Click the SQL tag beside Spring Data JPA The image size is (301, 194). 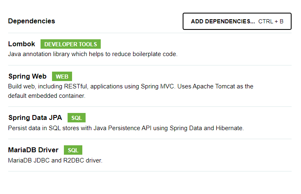tap(77, 117)
